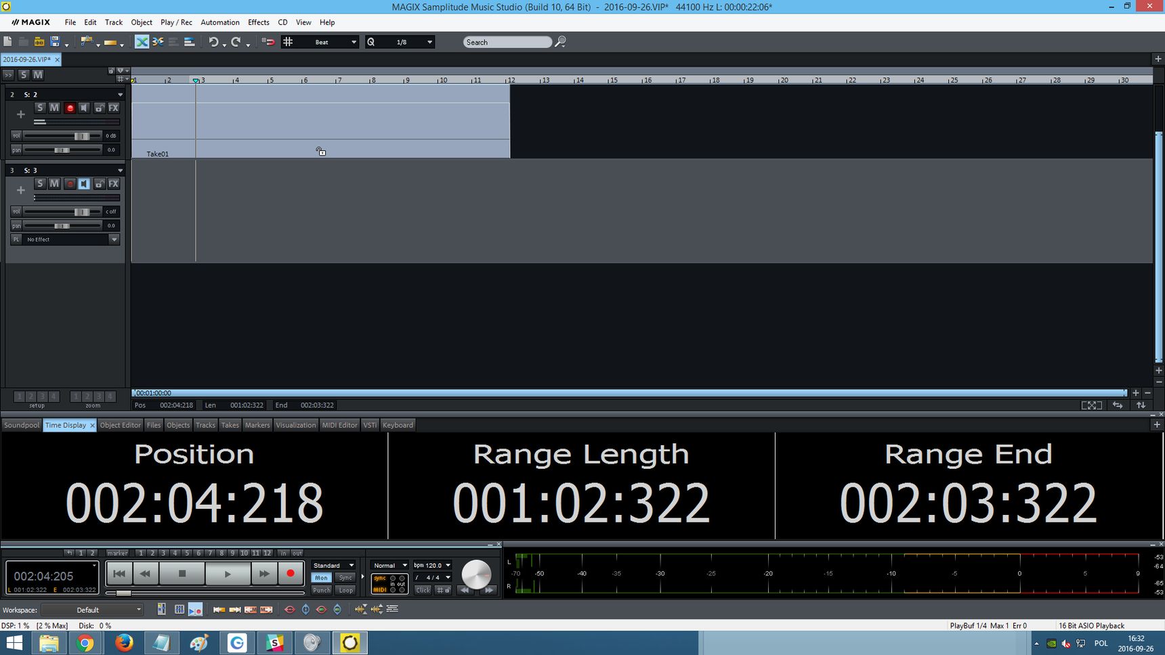Click the highlighted crossfade icon in toolbar
Screen dimensions: 1165x655
[142, 42]
